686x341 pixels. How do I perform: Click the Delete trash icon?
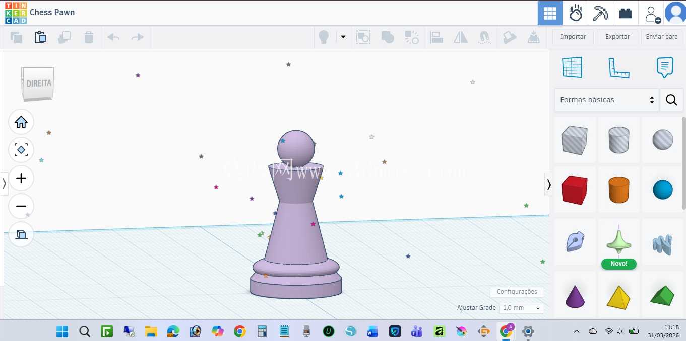point(89,37)
